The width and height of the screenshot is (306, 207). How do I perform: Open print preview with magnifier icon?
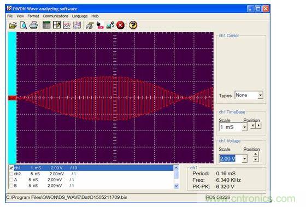pyautogui.click(x=23, y=25)
